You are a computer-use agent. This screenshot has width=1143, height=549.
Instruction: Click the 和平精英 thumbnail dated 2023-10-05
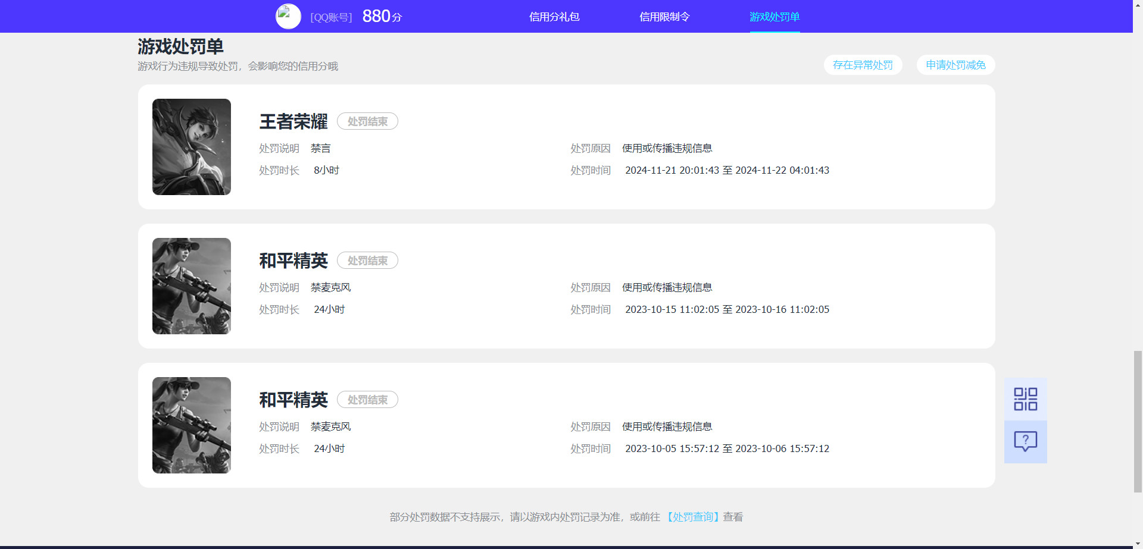[192, 425]
